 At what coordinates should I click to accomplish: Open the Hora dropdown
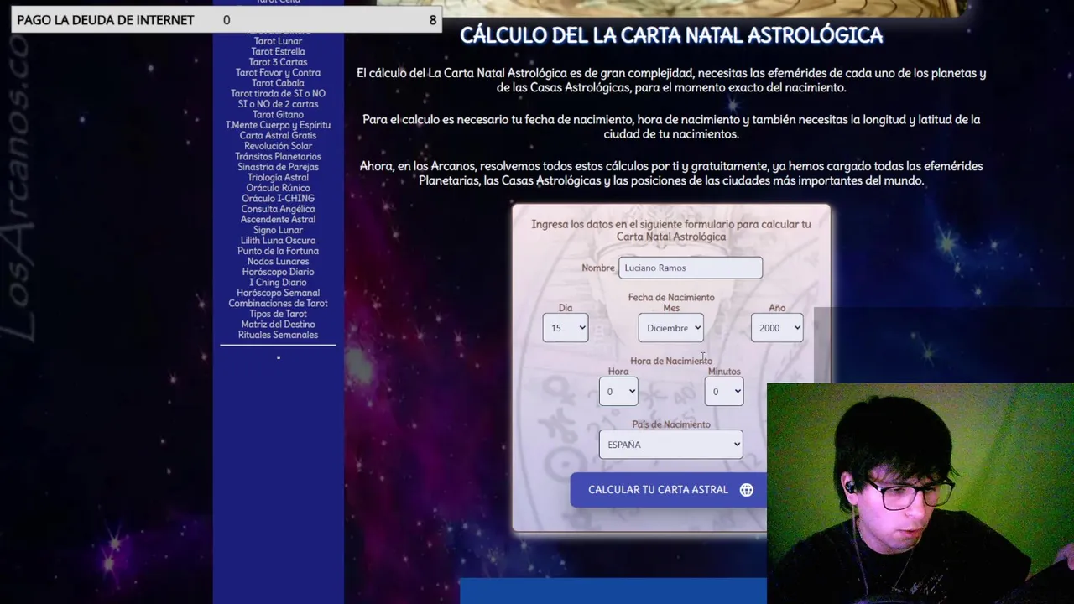[x=618, y=391]
